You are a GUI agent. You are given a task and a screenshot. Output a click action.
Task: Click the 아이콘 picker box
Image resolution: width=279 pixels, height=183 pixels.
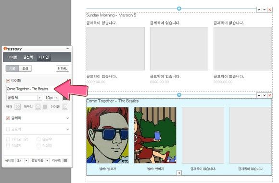[x=65, y=107]
